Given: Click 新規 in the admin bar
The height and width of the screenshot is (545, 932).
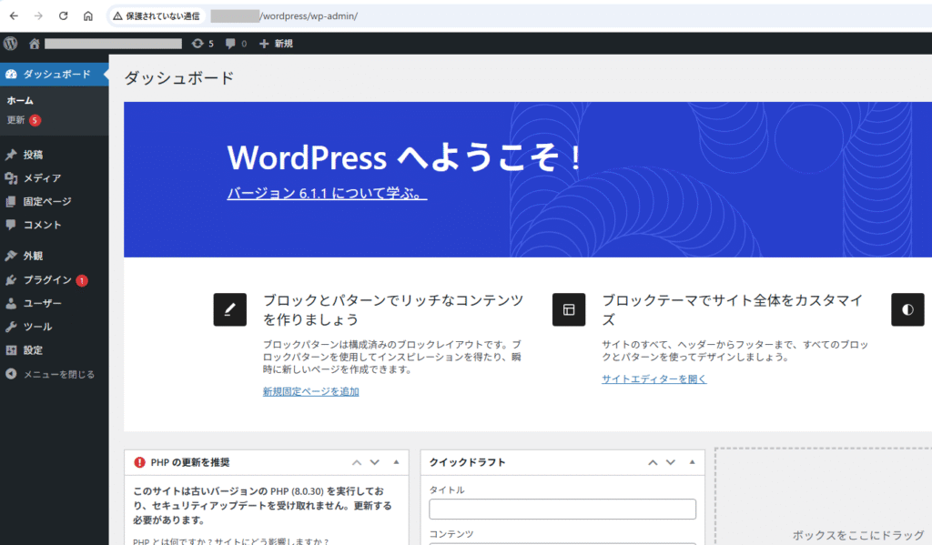Looking at the screenshot, I should (284, 44).
